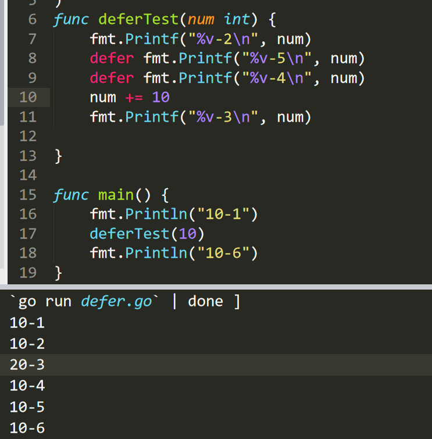The width and height of the screenshot is (432, 439).
Task: Click the deferTest function name on line 6
Action: click(x=138, y=19)
